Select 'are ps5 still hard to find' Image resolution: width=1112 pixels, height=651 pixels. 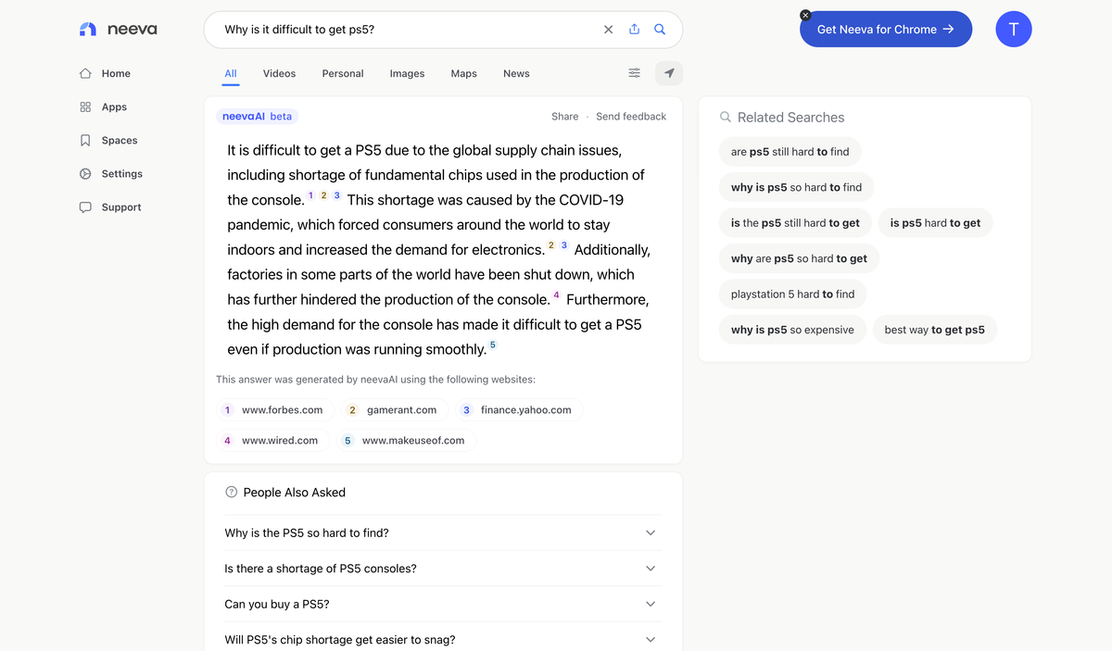pos(790,152)
